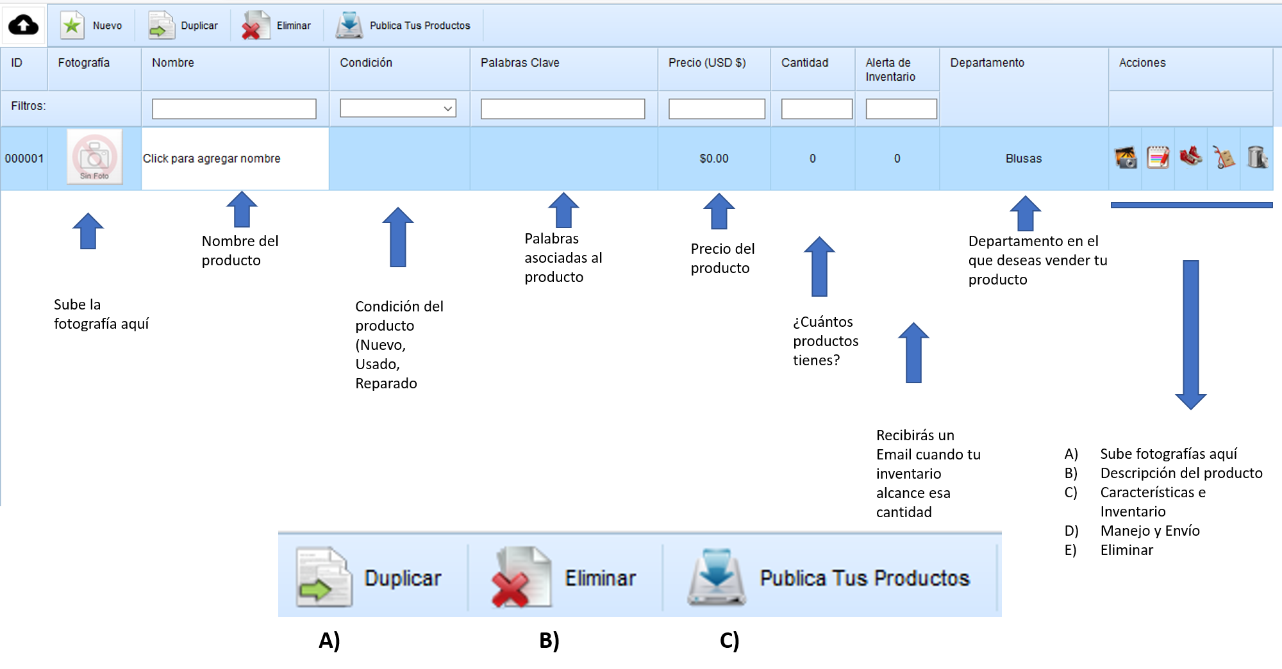Viewport: 1282px width, 669px height.
Task: Click the Alerta de Inventario filter field
Action: pos(901,108)
